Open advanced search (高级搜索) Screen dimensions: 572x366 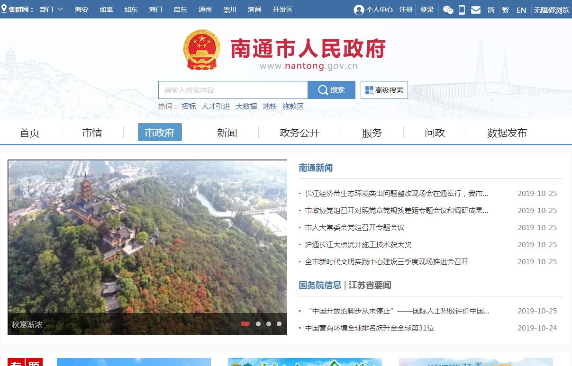pyautogui.click(x=384, y=90)
